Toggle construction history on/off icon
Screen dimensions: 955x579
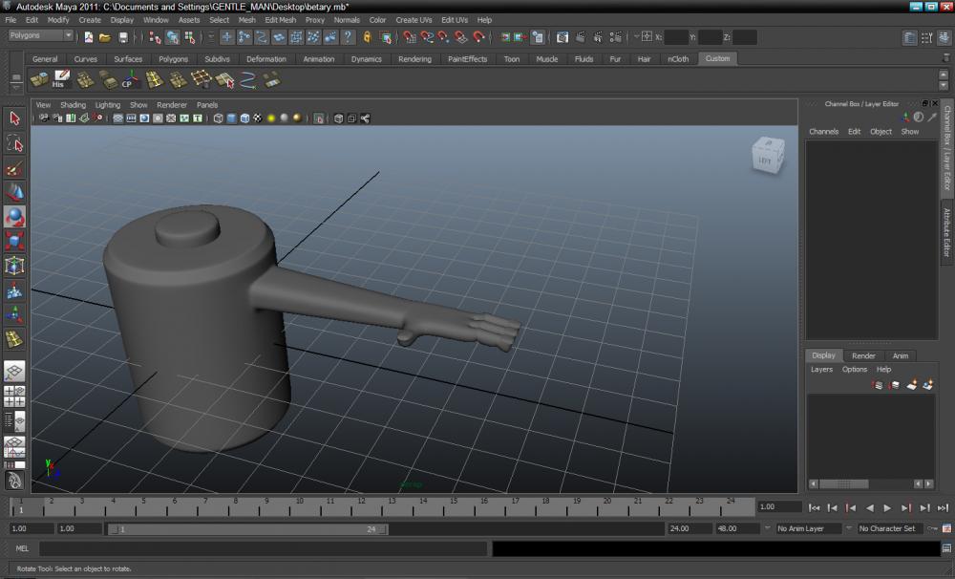[538, 38]
